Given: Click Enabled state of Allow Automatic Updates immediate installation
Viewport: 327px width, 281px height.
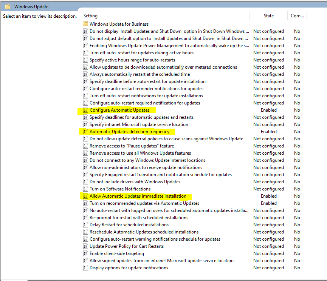Looking at the screenshot, I should click(x=269, y=196).
